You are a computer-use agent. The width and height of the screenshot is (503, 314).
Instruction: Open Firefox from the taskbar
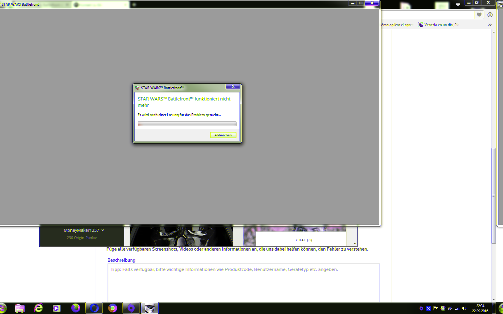75,308
